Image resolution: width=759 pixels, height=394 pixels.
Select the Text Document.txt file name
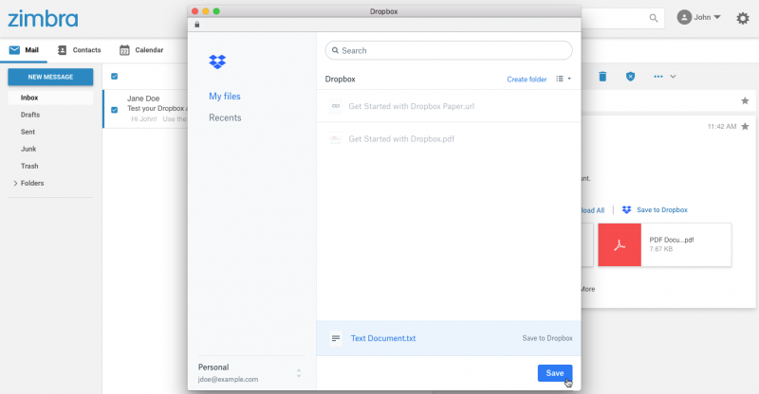(383, 338)
